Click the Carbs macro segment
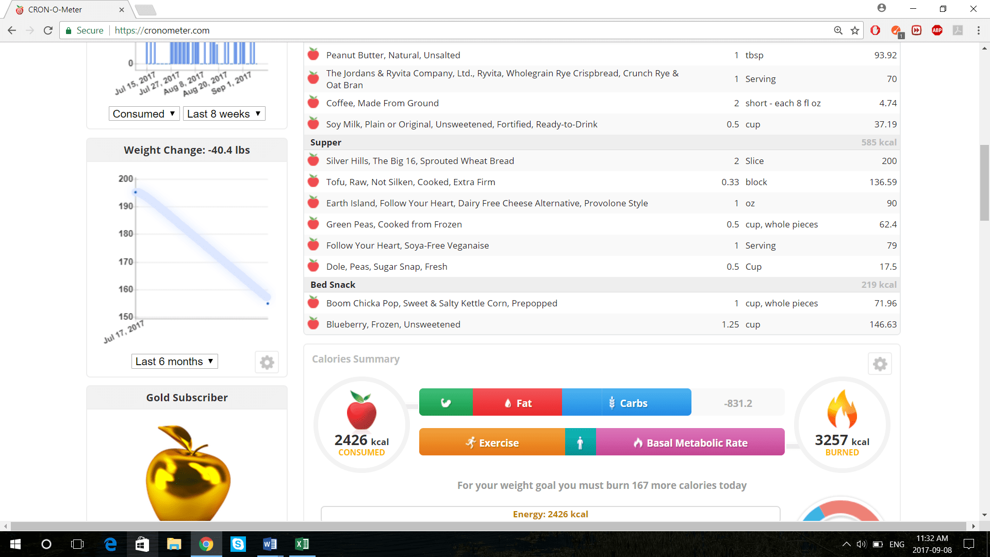 click(x=626, y=402)
